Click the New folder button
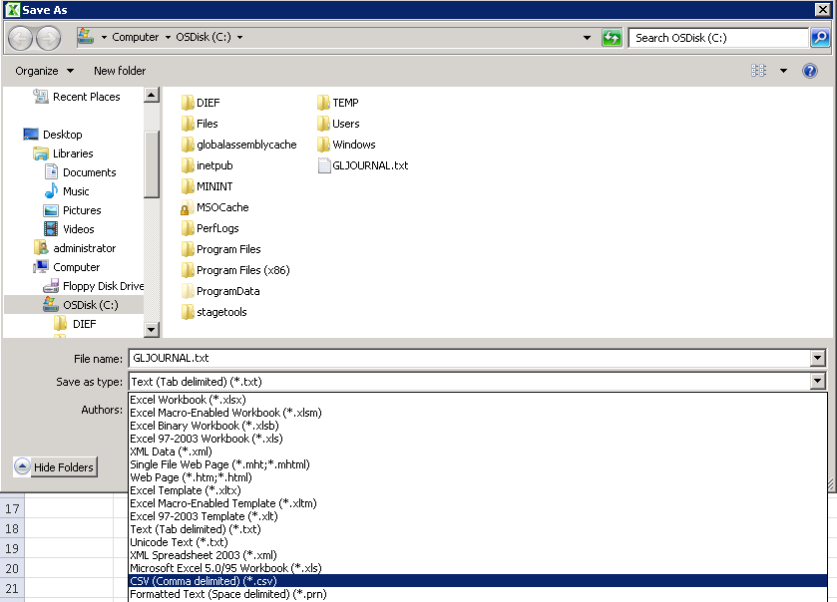837x602 pixels. tap(120, 71)
